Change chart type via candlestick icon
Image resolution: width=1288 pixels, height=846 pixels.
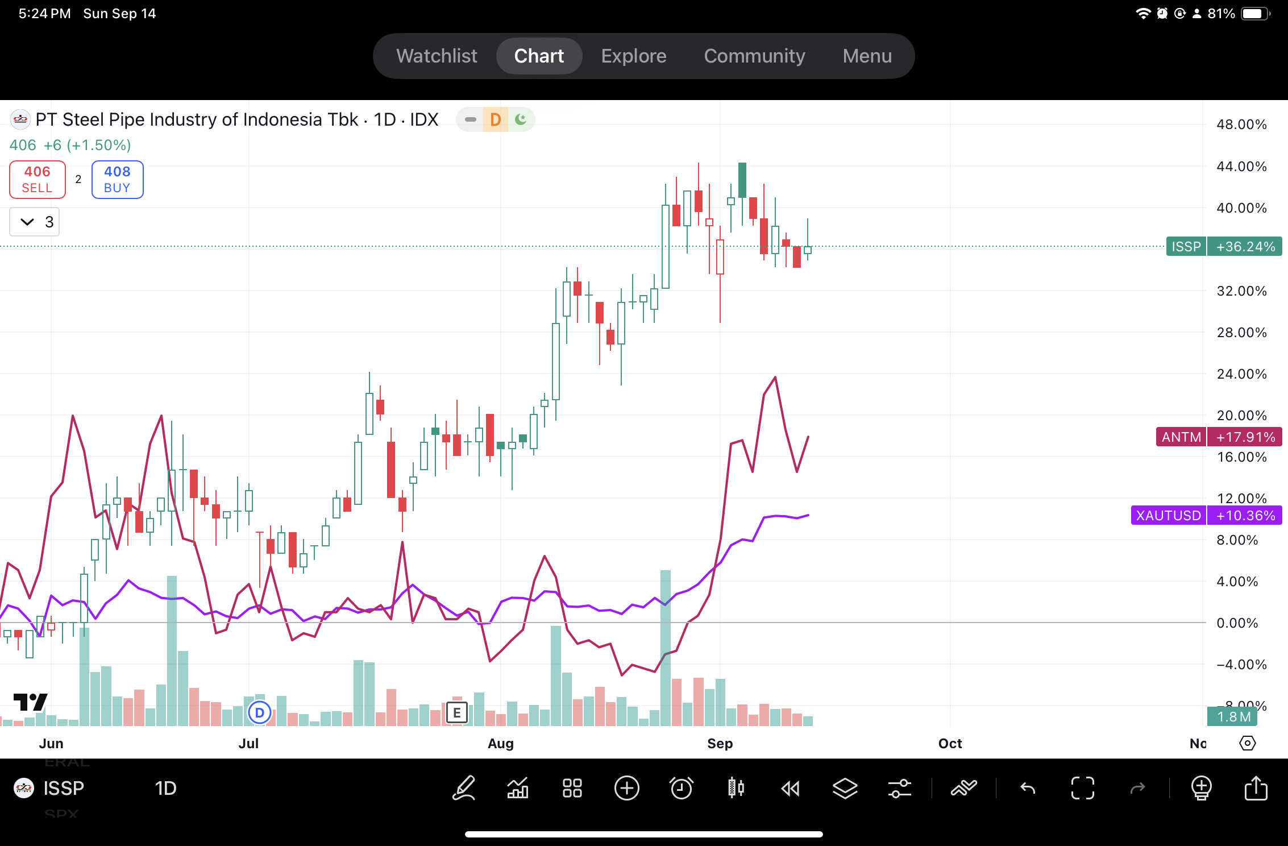pos(736,788)
